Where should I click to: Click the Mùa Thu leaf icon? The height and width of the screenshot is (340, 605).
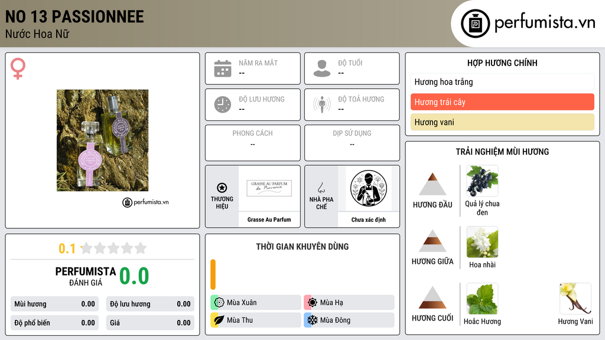pyautogui.click(x=219, y=320)
